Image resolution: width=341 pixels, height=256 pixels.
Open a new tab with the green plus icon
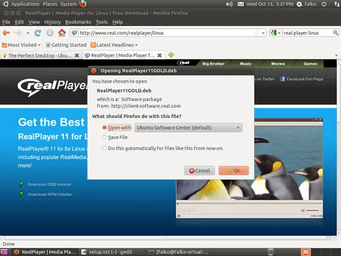tap(171, 55)
